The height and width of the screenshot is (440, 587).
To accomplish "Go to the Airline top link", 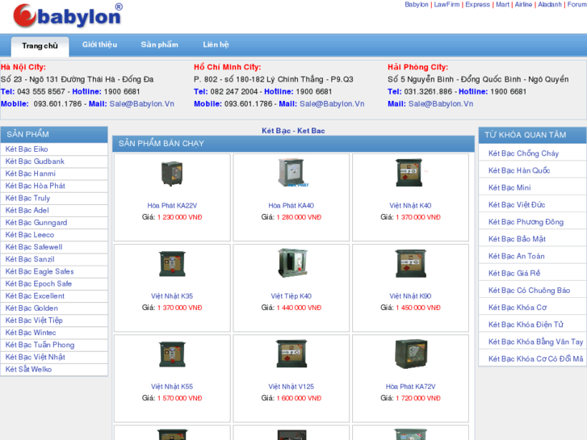I will (x=523, y=5).
